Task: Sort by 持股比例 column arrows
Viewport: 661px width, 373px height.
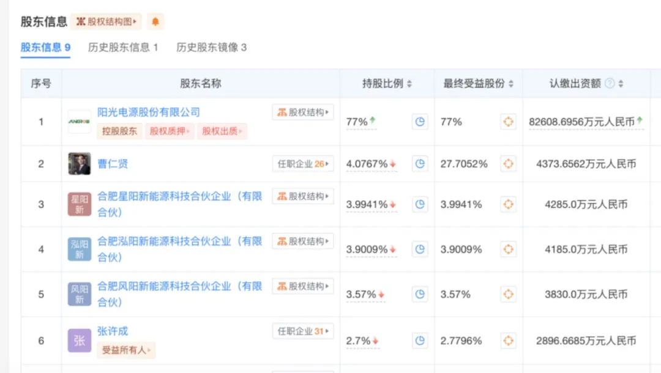Action: (409, 84)
